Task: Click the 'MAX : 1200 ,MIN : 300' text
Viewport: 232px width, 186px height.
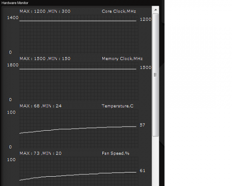Action: 45,11
